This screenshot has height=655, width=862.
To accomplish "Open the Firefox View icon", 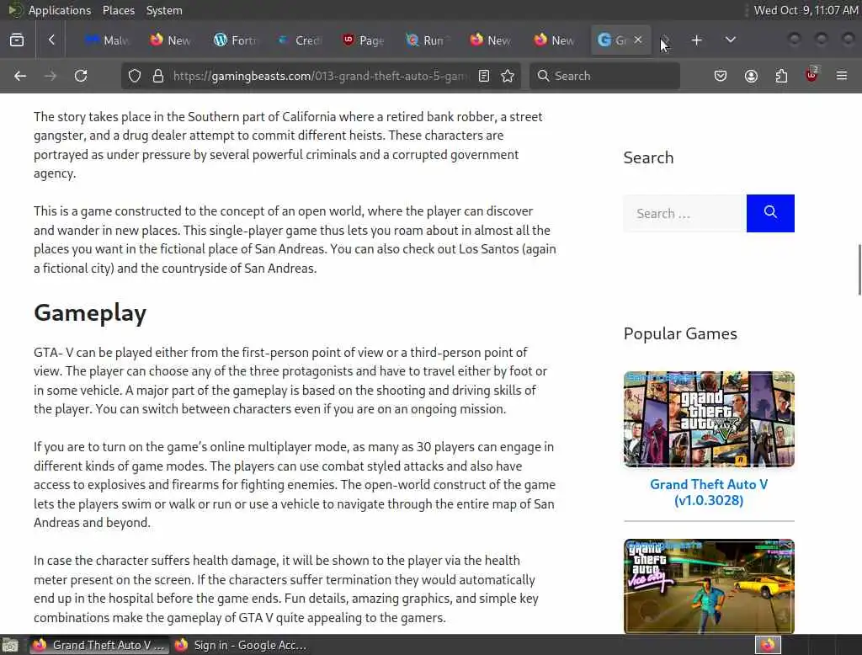I will [x=17, y=40].
